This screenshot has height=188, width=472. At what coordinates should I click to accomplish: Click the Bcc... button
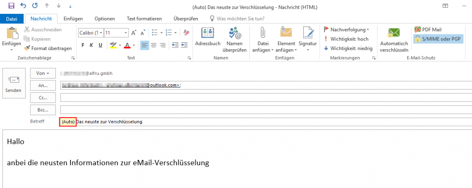(43, 110)
